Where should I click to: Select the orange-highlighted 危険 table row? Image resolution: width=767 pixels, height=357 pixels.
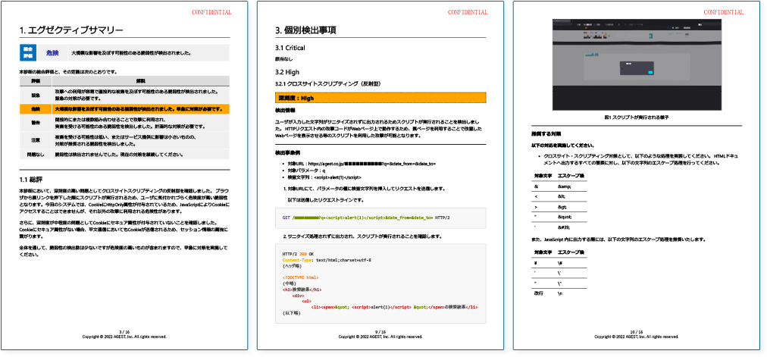coord(124,108)
